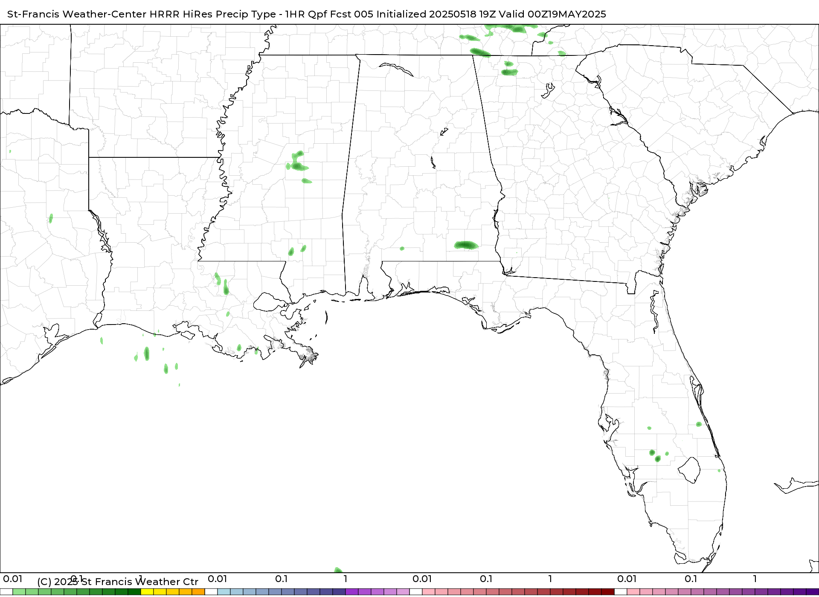The width and height of the screenshot is (819, 597).
Task: Click the '(C) 2025 St Francis Weather Ctr' copyright text
Action: coord(118,582)
